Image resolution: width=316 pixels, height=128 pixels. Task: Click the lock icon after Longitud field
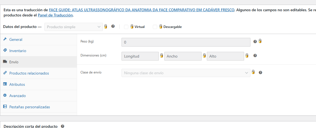(x=162, y=55)
